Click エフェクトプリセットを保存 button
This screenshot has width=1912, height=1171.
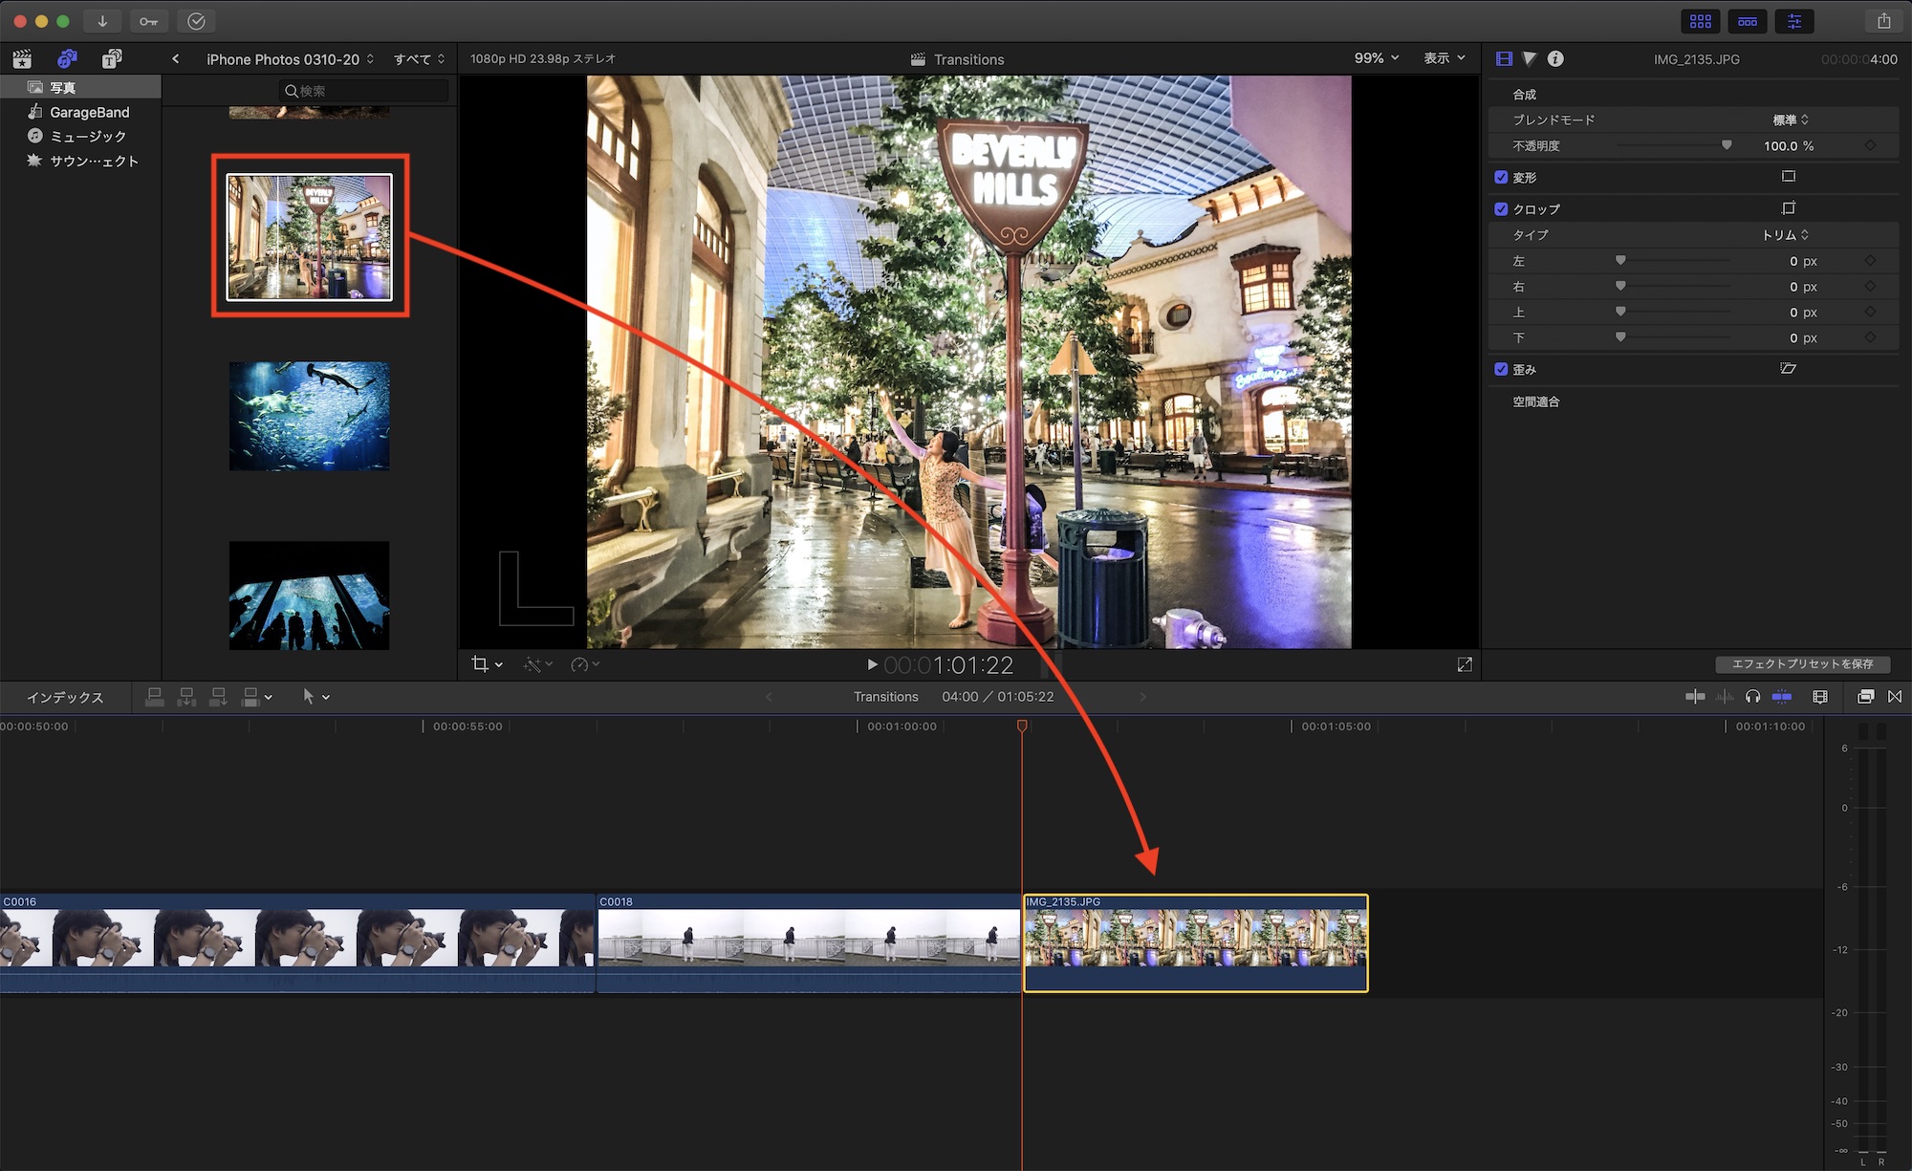[1802, 663]
